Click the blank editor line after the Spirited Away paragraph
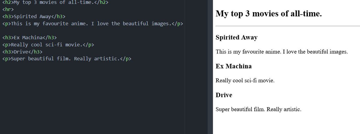The width and height of the screenshot is (360, 134). pos(92,31)
